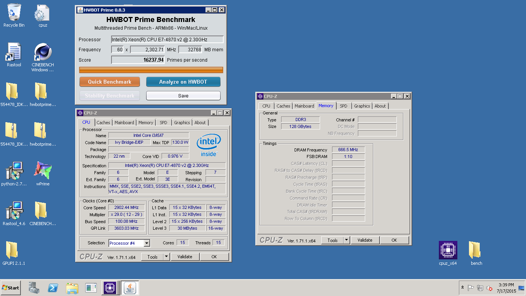
Task: Click the Level 3 cache value 30 MBytes
Action: pyautogui.click(x=187, y=228)
